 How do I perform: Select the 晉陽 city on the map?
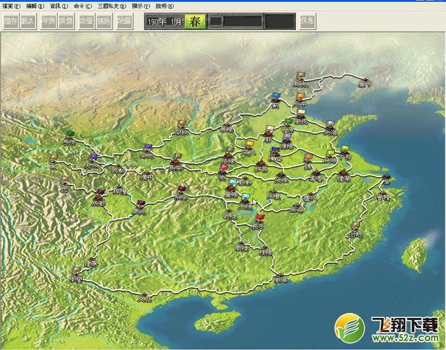(227, 128)
